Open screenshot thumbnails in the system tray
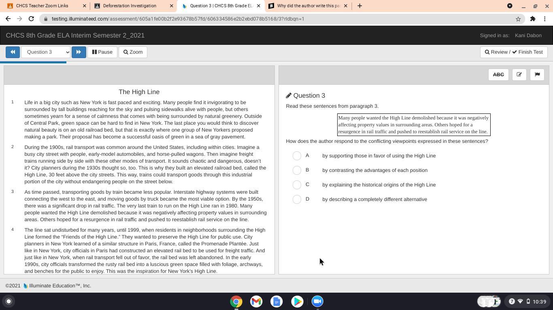Viewport: 553px width, 310px height. [x=489, y=302]
